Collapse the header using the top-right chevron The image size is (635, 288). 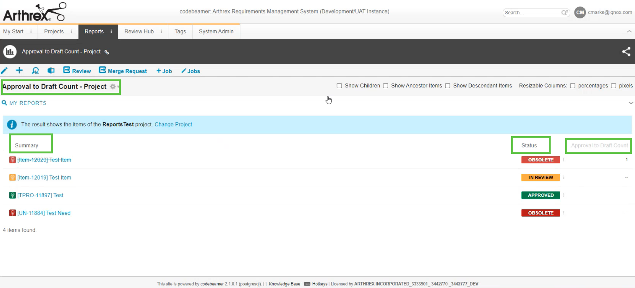[x=629, y=31]
